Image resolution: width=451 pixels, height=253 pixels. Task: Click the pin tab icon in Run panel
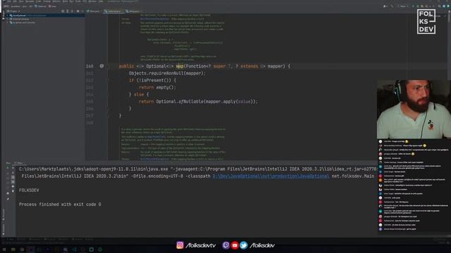pyautogui.click(x=8, y=199)
